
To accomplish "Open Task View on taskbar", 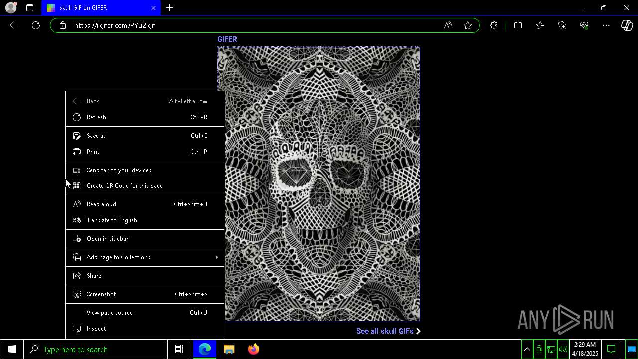I will (x=179, y=349).
